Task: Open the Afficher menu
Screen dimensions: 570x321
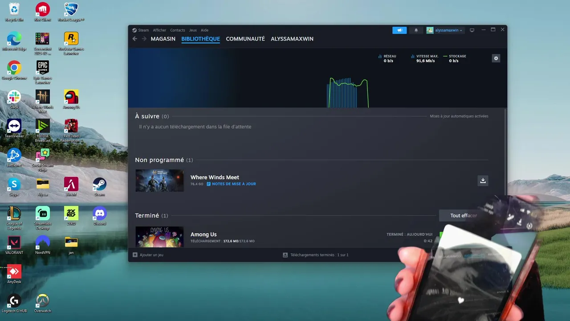Action: point(159,30)
